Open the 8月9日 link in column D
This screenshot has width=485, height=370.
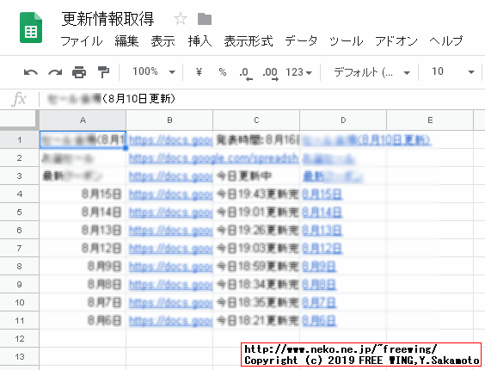point(319,266)
